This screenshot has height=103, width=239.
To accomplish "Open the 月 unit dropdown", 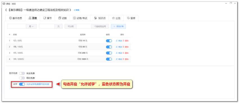I will [x=31, y=26].
